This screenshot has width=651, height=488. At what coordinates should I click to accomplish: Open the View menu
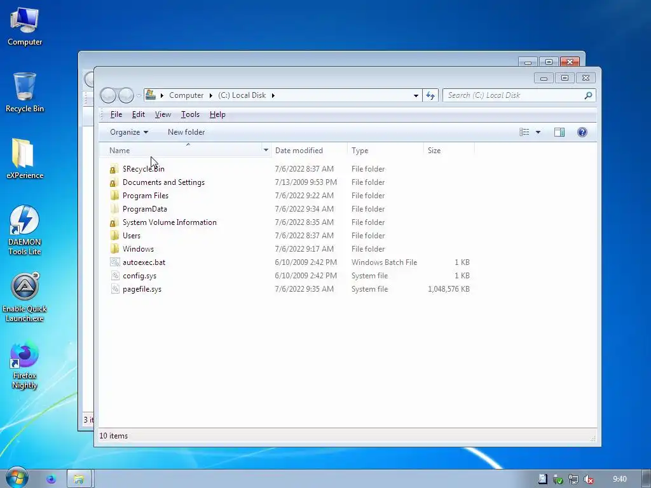(x=163, y=114)
